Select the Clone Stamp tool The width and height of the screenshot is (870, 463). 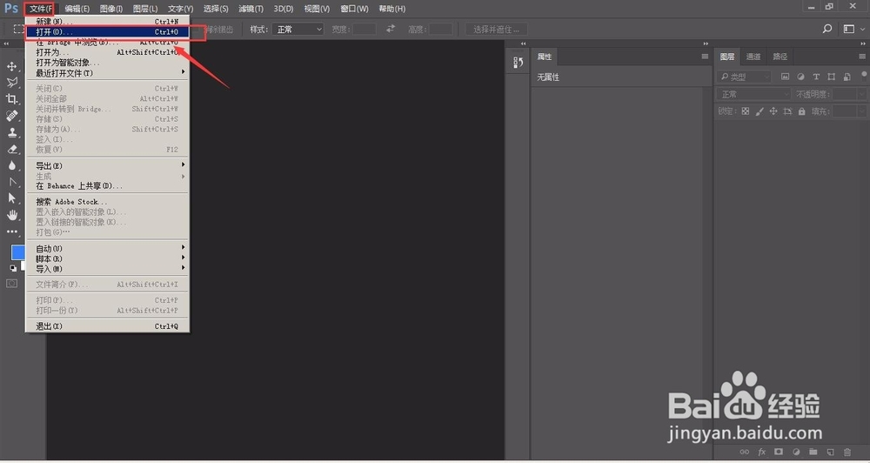tap(11, 132)
